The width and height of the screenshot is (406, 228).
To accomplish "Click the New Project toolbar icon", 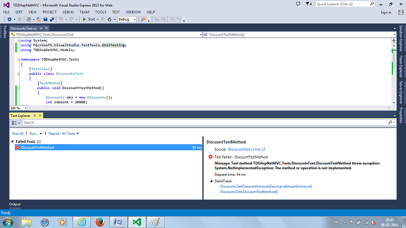I will point(29,20).
